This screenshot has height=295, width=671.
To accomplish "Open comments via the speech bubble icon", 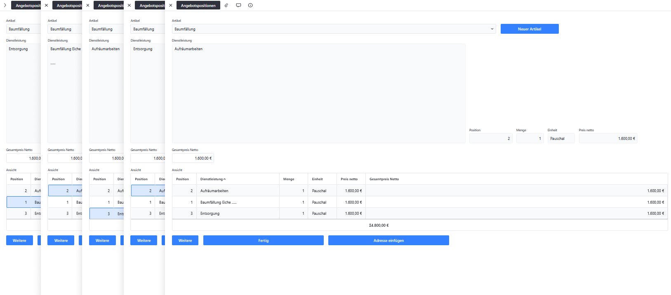I will 238,5.
